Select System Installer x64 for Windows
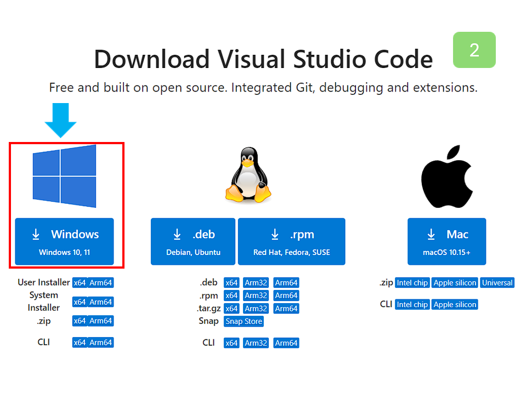This screenshot has height=398, width=532. (80, 302)
